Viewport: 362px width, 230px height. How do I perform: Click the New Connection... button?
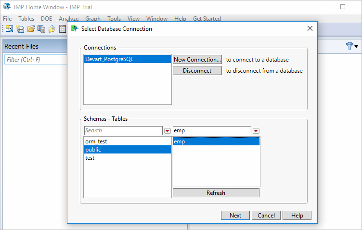coord(197,60)
